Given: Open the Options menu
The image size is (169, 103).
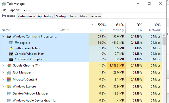Looking at the screenshot, I should (x=15, y=10).
